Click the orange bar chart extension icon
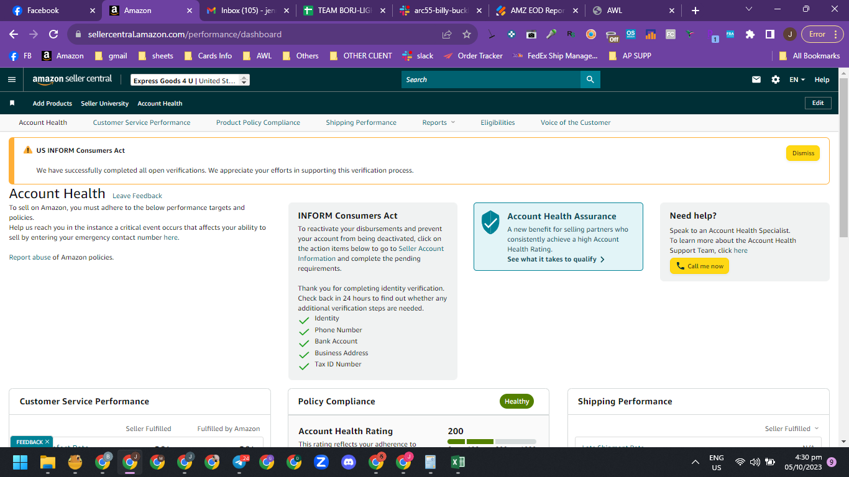Image resolution: width=849 pixels, height=477 pixels. click(651, 34)
